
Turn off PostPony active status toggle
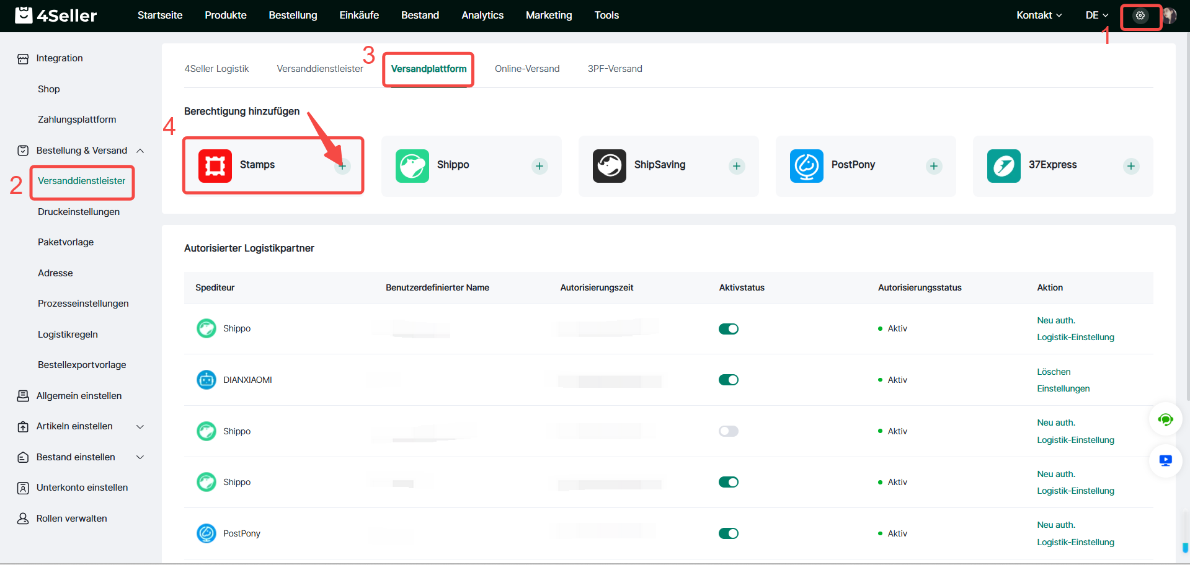[x=729, y=533]
